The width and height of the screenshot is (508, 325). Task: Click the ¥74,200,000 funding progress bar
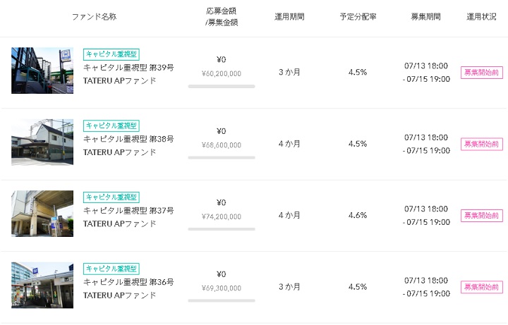point(222,229)
